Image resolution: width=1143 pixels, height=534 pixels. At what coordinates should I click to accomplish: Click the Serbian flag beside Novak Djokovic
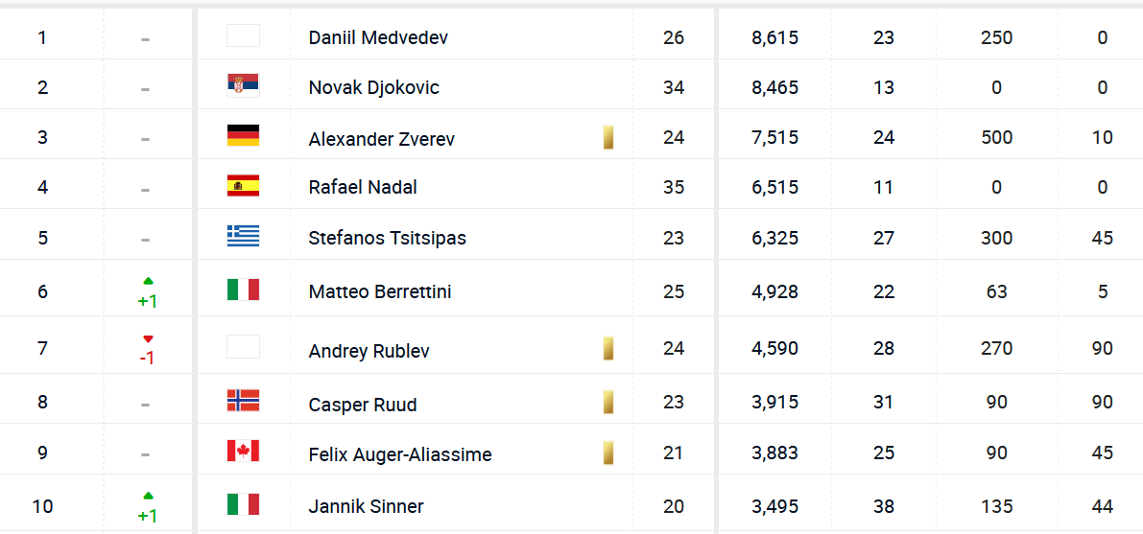(243, 86)
